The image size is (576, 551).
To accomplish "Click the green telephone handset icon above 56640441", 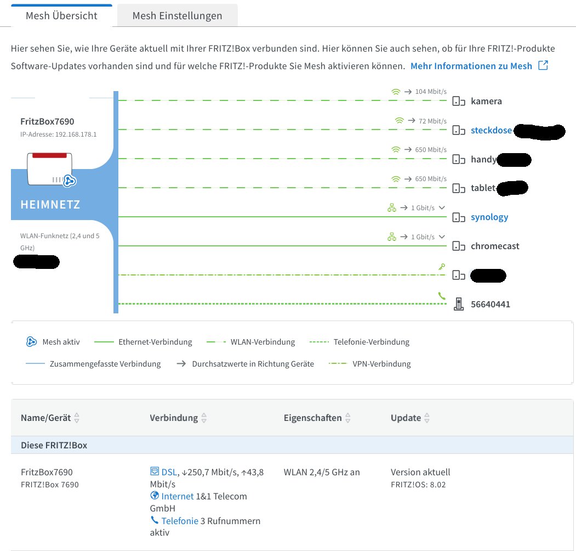I will pyautogui.click(x=442, y=295).
